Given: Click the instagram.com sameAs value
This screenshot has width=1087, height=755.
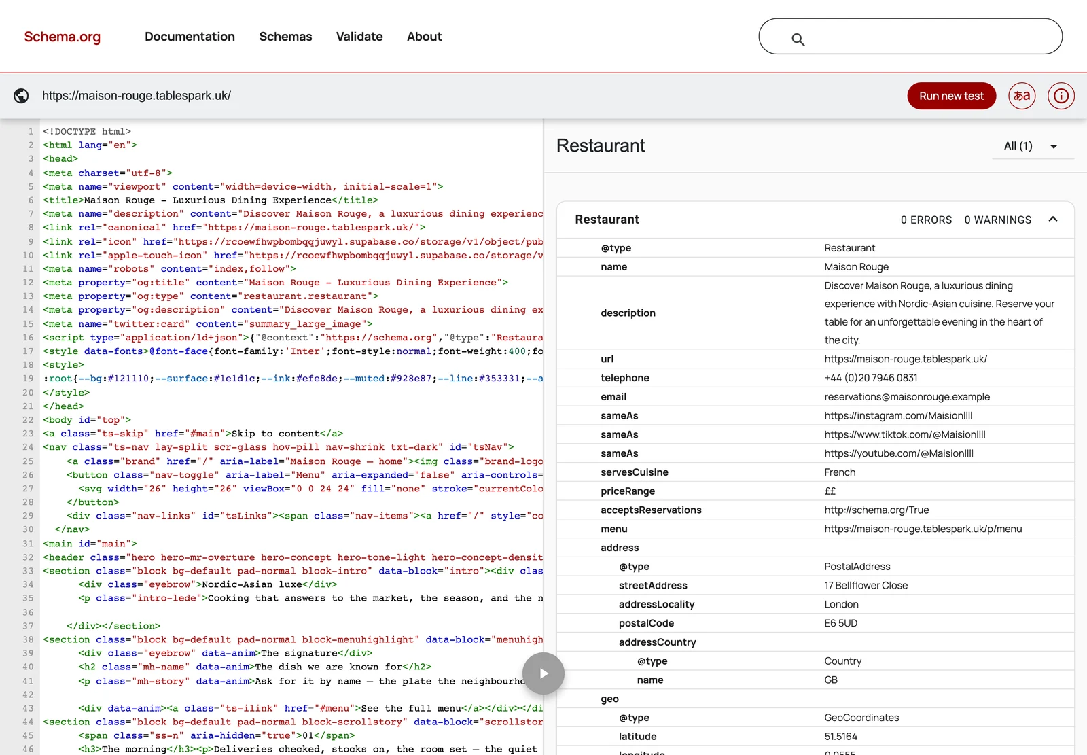Looking at the screenshot, I should [898, 416].
